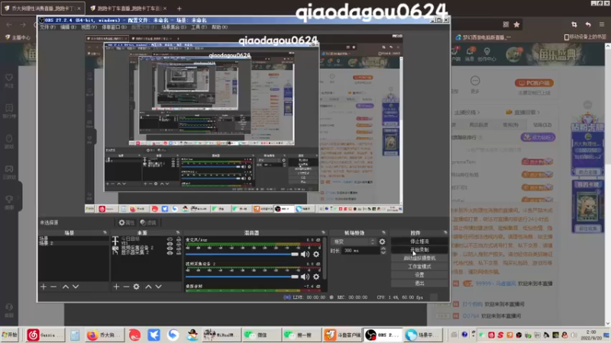Click the PC客户端 orange button on webpage
The image size is (611, 343).
pyautogui.click(x=534, y=83)
